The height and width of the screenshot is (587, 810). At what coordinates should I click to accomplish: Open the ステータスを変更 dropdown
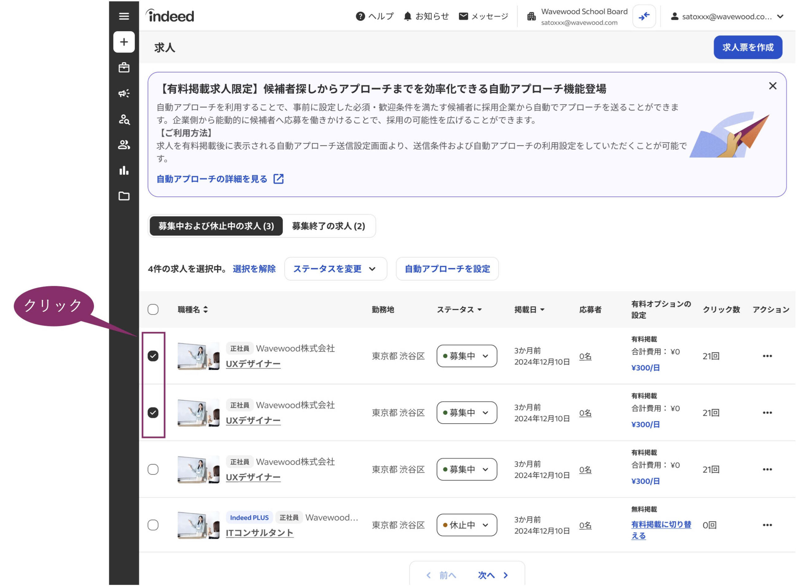(335, 269)
